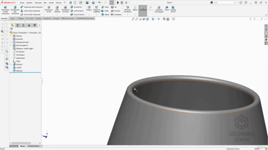Open dropdown arrow under Doğrusal Çoğaltma
This screenshot has width=268, height=150.
97,15
